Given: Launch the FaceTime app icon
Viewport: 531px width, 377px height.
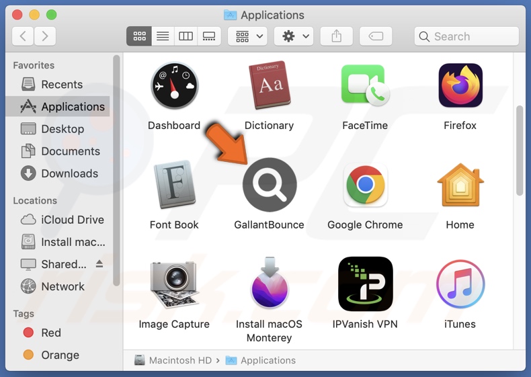Looking at the screenshot, I should [x=365, y=85].
